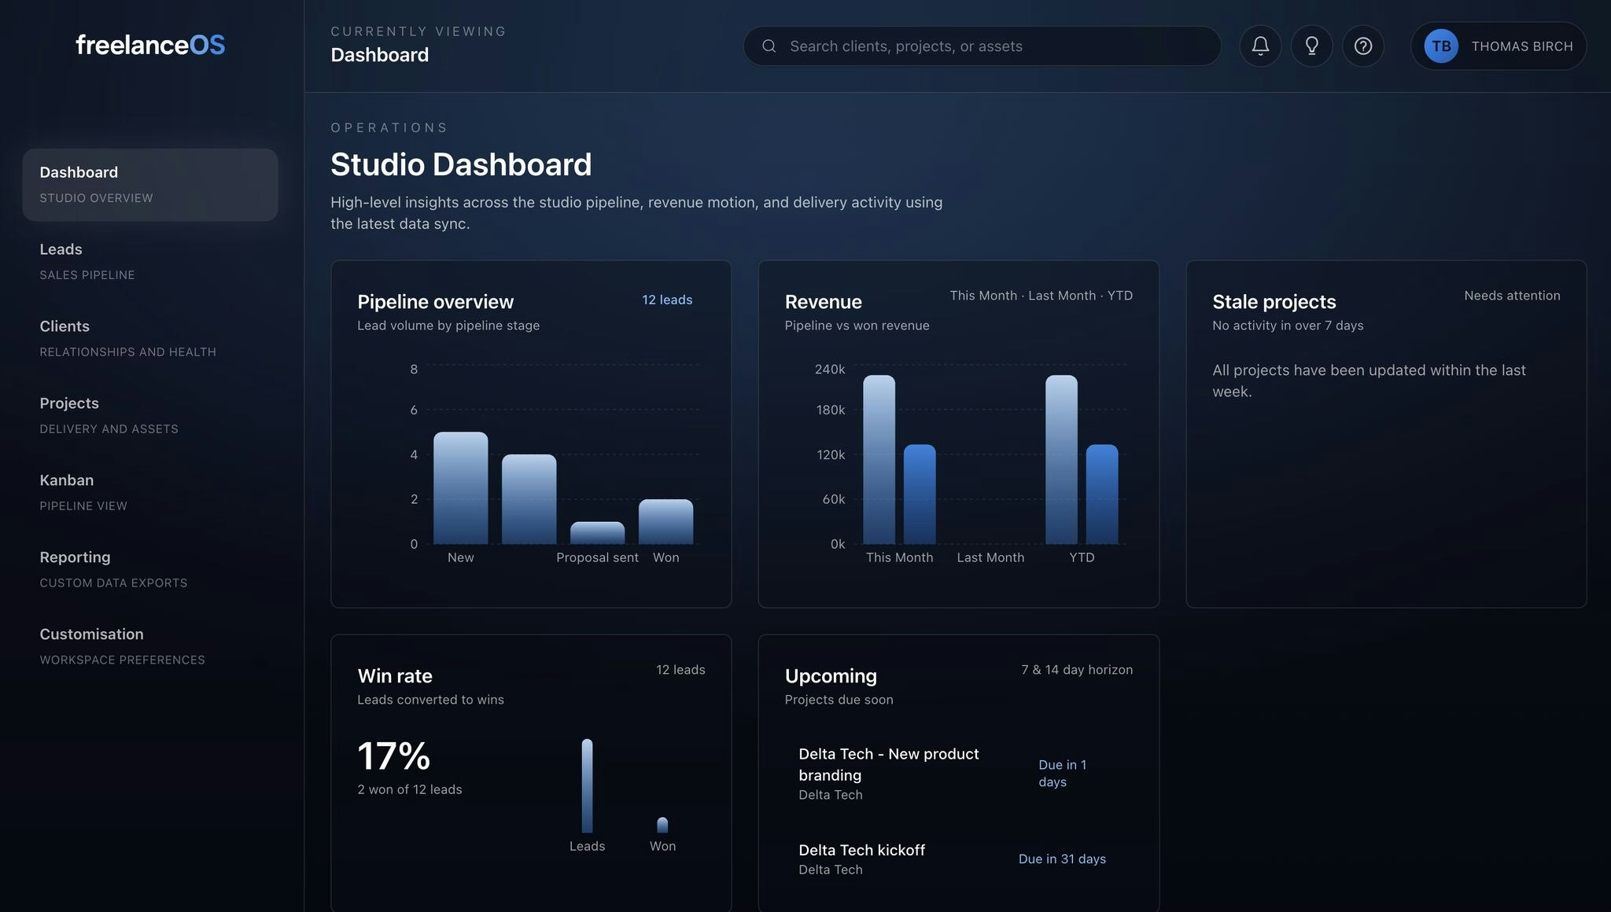Open the TB avatar profile menu

click(x=1441, y=46)
